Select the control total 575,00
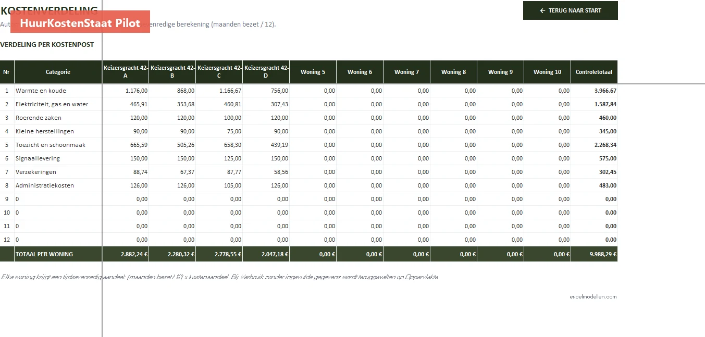 coord(595,158)
